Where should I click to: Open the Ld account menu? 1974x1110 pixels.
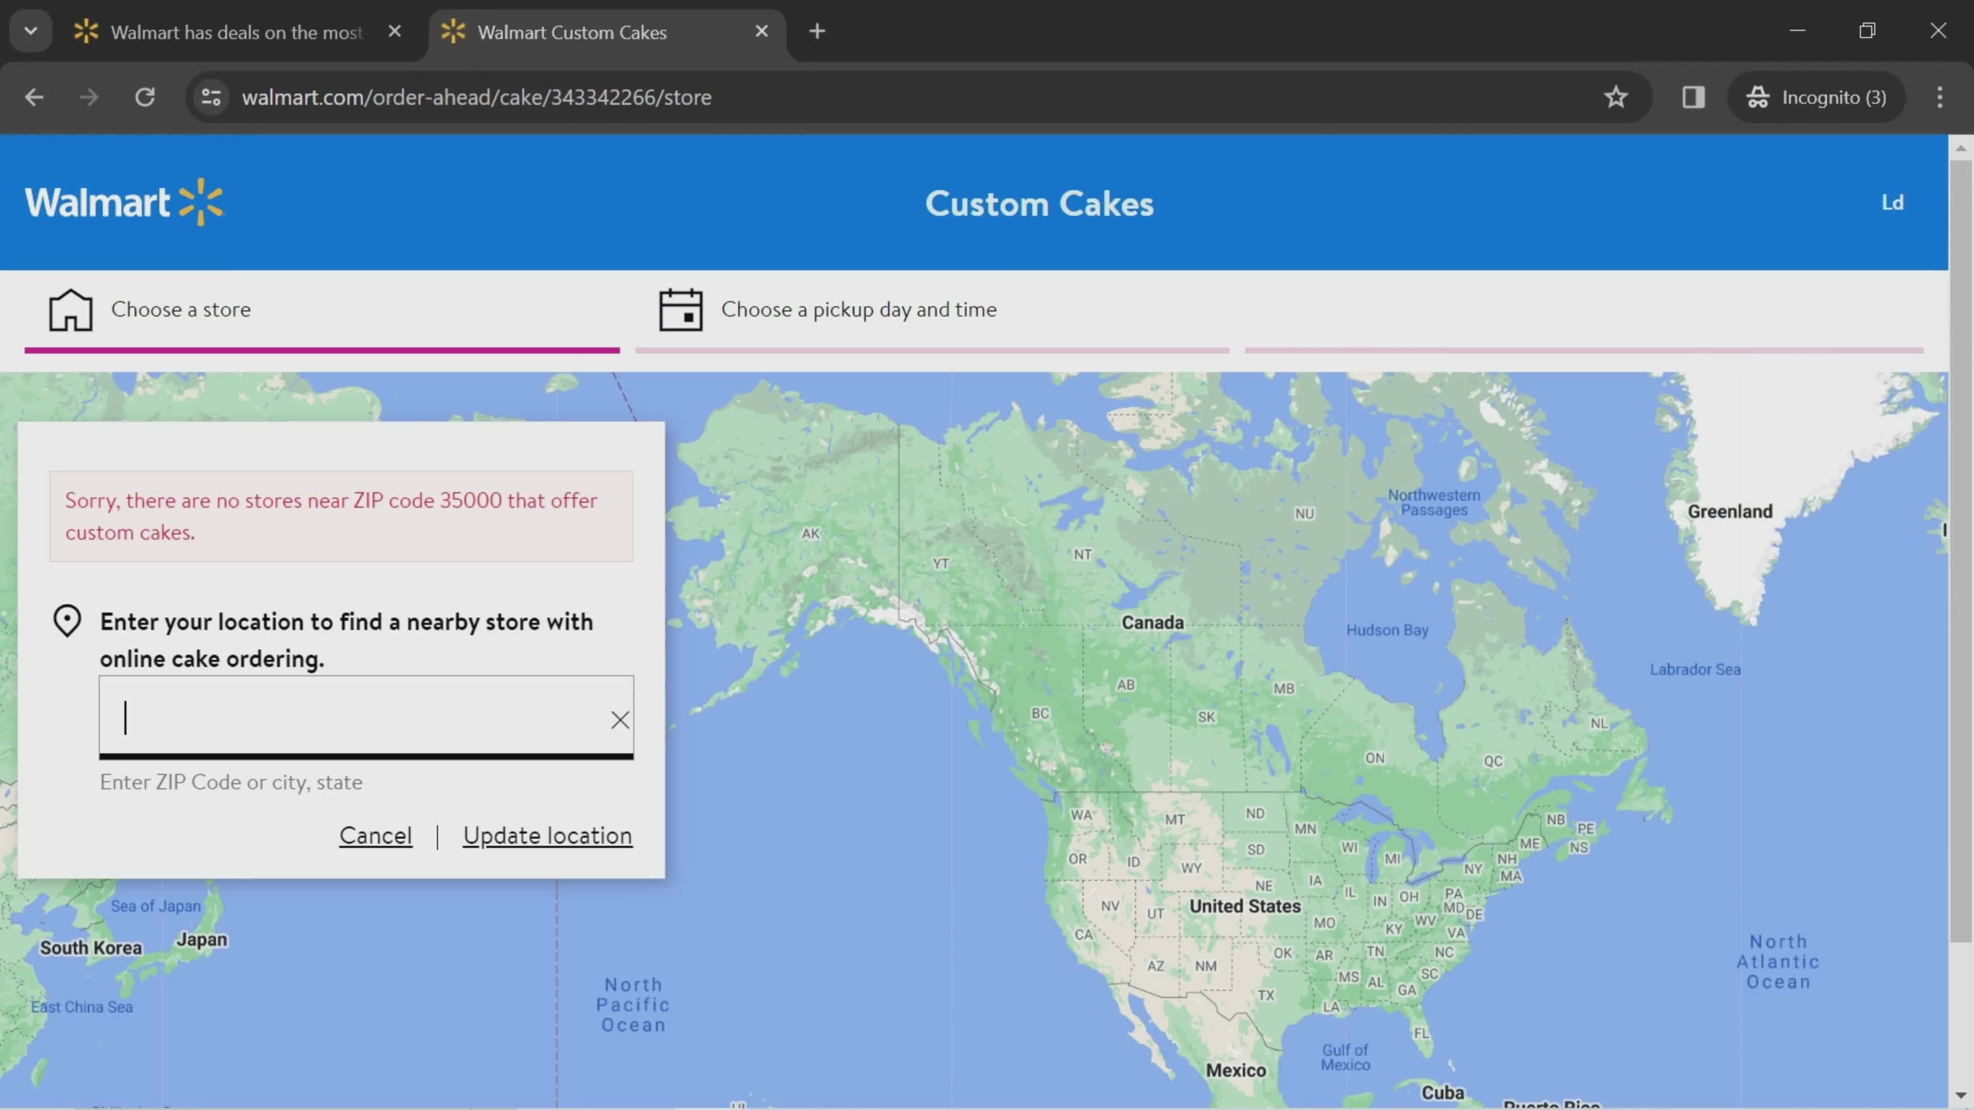click(1892, 202)
